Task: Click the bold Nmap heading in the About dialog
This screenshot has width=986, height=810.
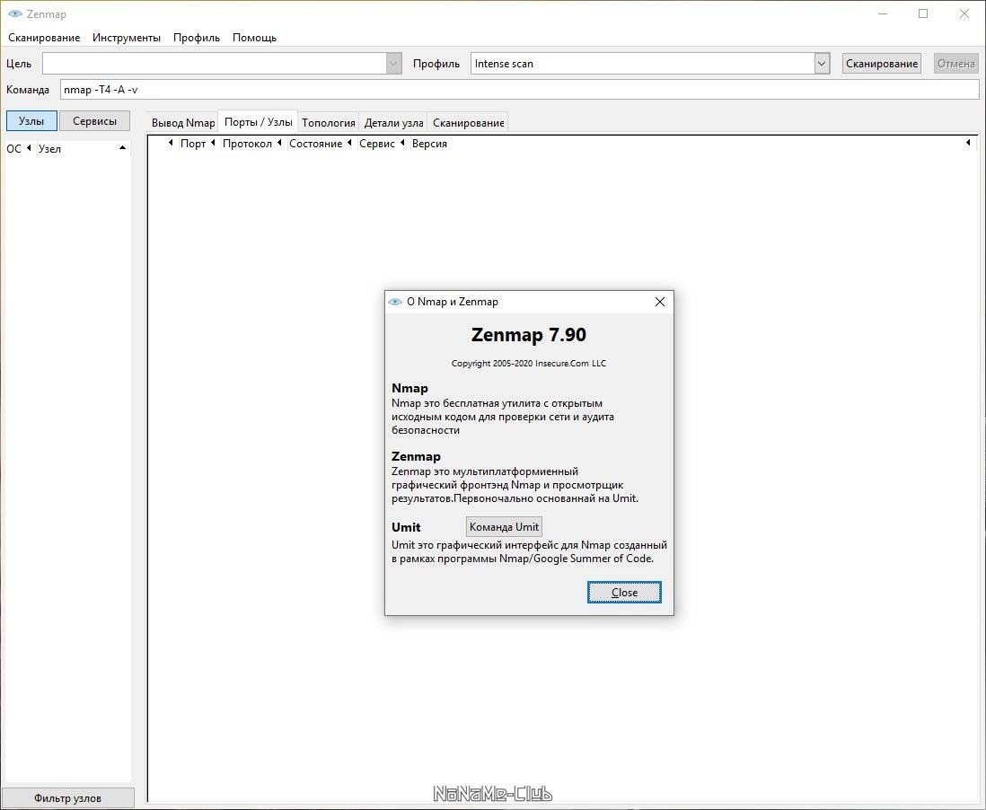Action: (409, 388)
